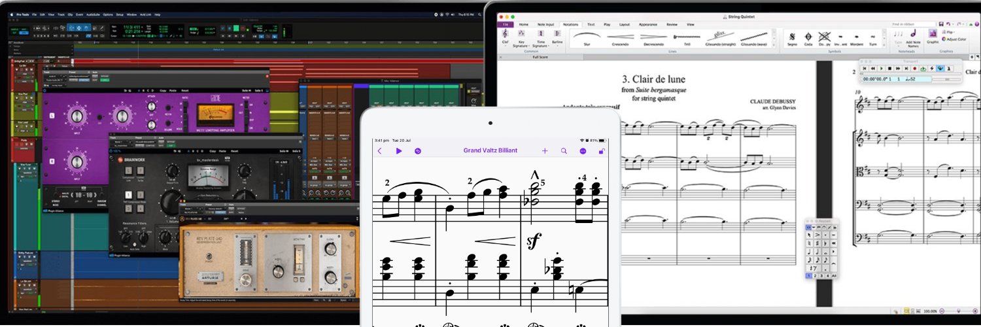Viewport: 981px width, 327px height.
Task: Click the purple limiting amplifier VU meter
Action: 216,115
